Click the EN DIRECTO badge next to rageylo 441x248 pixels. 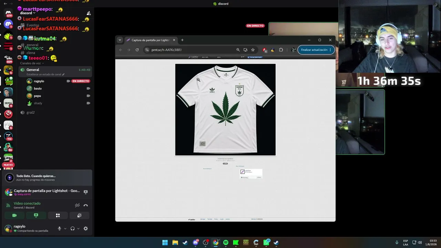tap(81, 81)
